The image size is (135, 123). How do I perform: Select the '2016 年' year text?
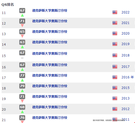coord(128,77)
